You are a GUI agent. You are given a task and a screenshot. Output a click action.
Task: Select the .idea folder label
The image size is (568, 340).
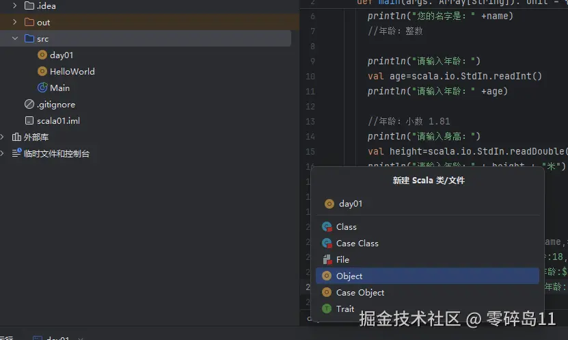(46, 5)
